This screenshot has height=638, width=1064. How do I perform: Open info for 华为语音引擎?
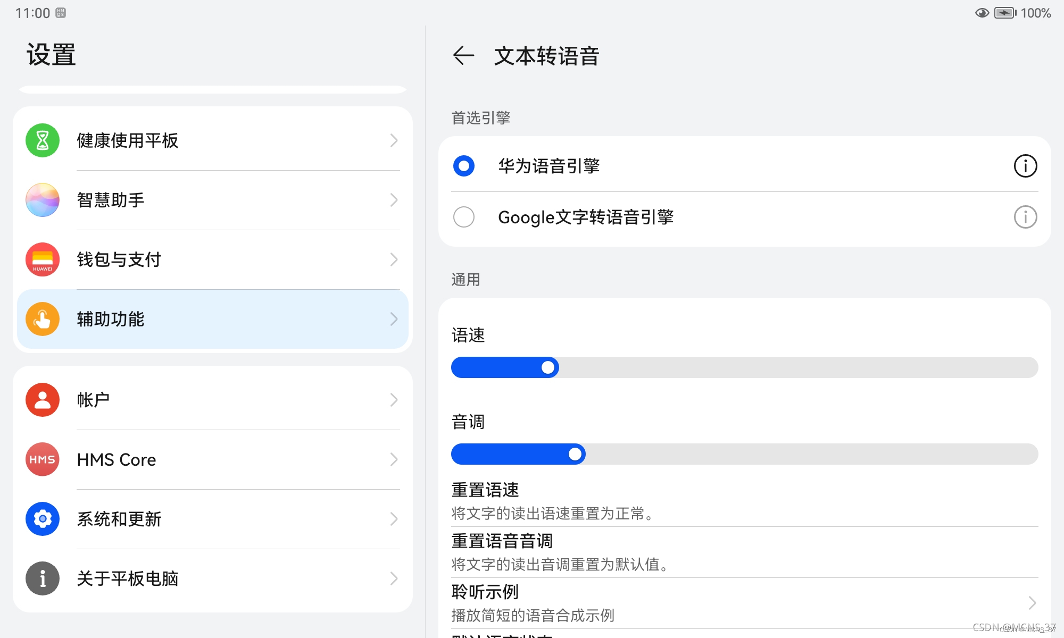[x=1025, y=166]
